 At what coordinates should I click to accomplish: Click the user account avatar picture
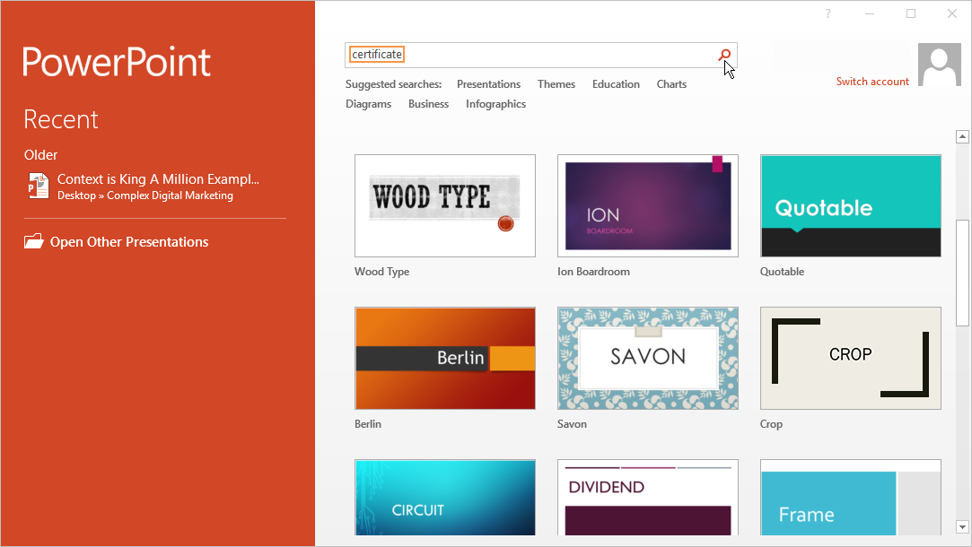pyautogui.click(x=939, y=65)
